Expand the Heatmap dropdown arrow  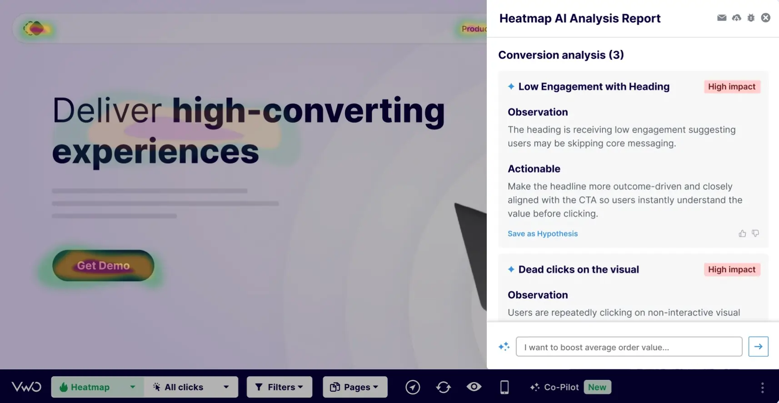[x=133, y=387]
